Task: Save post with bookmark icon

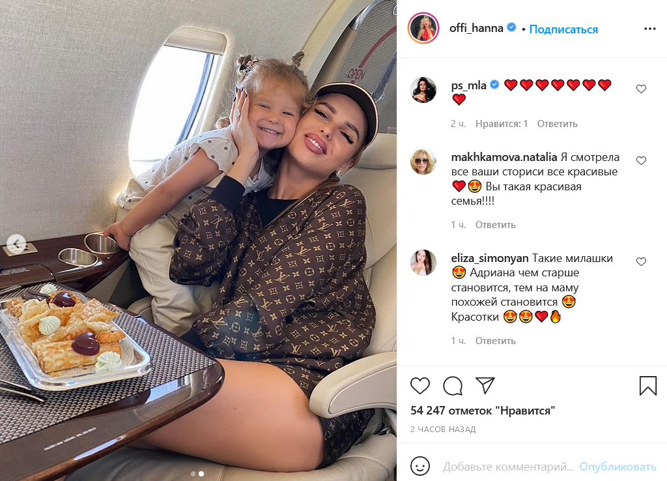Action: pos(648,385)
